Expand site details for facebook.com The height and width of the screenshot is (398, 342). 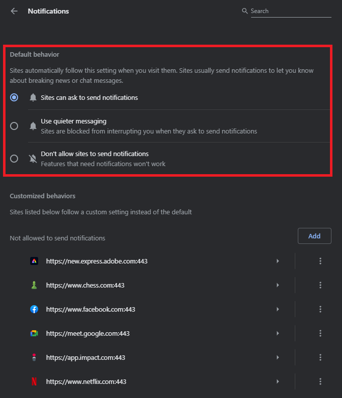tap(278, 309)
